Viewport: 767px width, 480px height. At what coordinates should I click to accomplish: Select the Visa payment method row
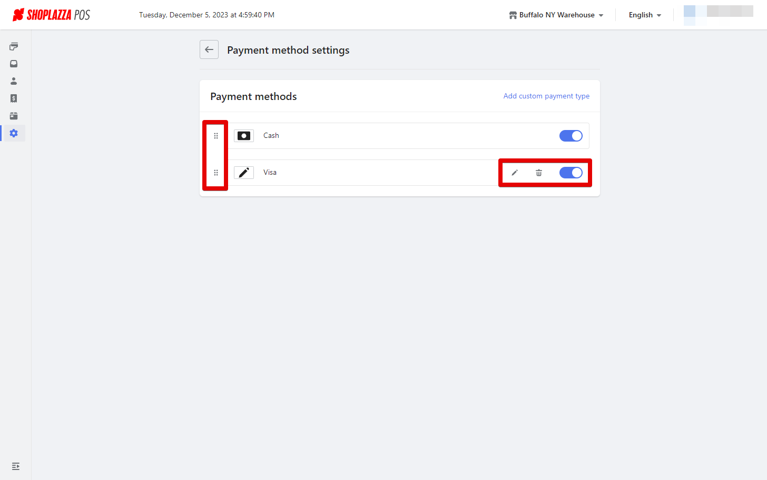(409, 173)
